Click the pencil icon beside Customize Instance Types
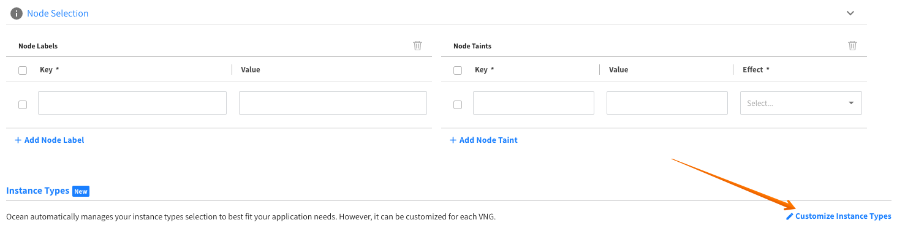897x228 pixels. (x=790, y=216)
